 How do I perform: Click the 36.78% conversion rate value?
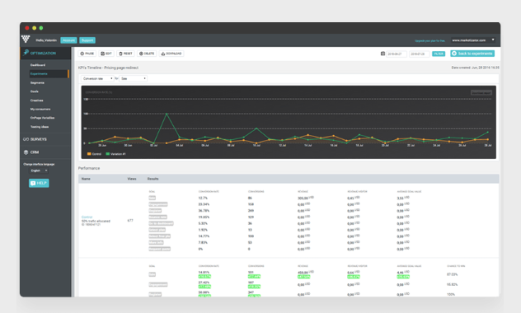pyautogui.click(x=204, y=210)
